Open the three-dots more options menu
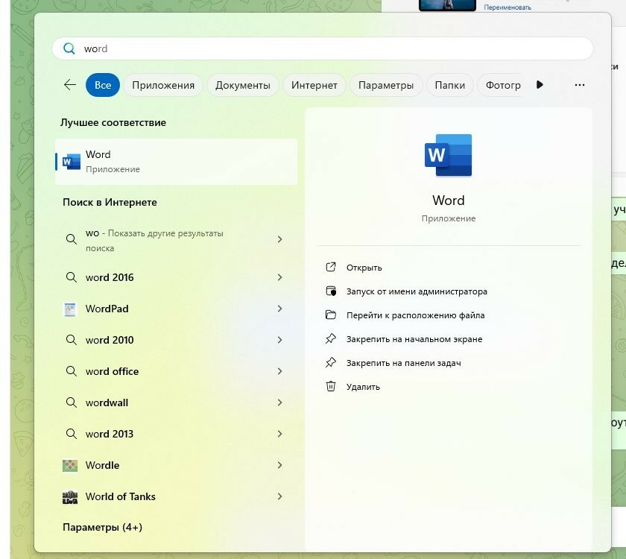 click(x=579, y=85)
